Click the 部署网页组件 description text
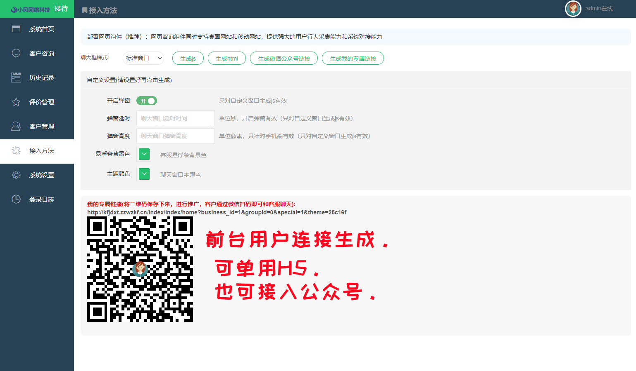This screenshot has width=636, height=371. point(234,37)
